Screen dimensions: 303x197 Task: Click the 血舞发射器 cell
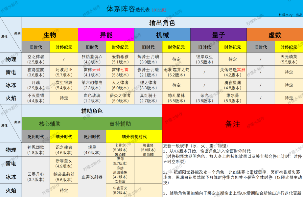92,177
